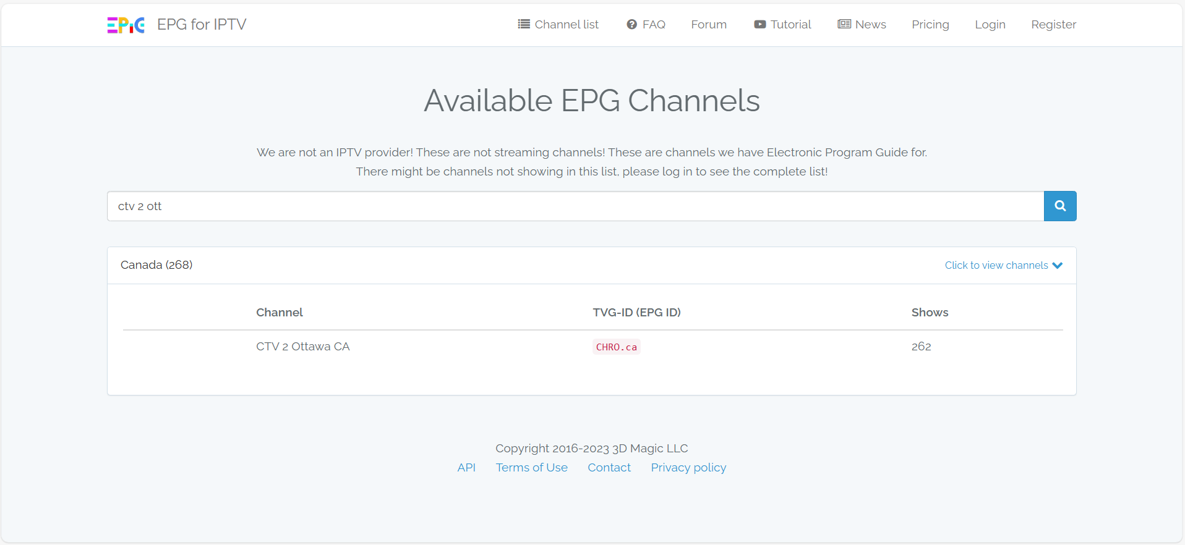Open the API footer link
Image resolution: width=1185 pixels, height=545 pixels.
tap(466, 468)
